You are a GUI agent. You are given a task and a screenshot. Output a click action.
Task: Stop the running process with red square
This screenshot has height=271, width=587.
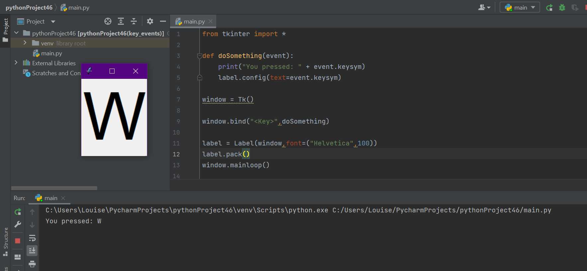18,241
